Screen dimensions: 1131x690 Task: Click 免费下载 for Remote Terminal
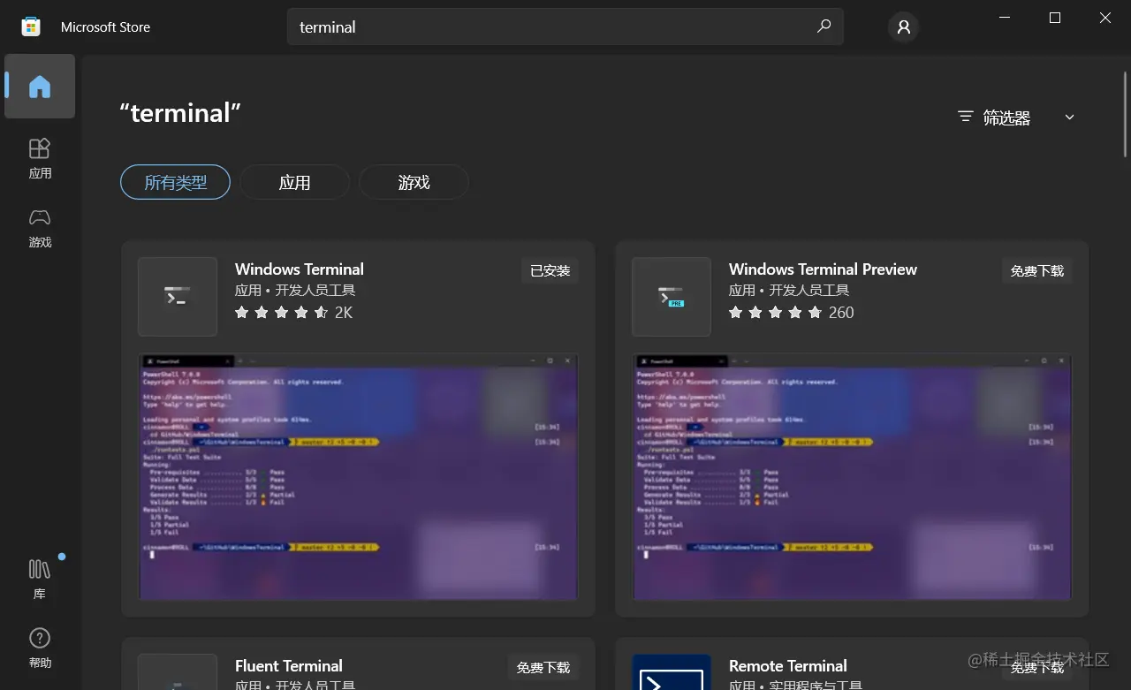[x=1037, y=667]
